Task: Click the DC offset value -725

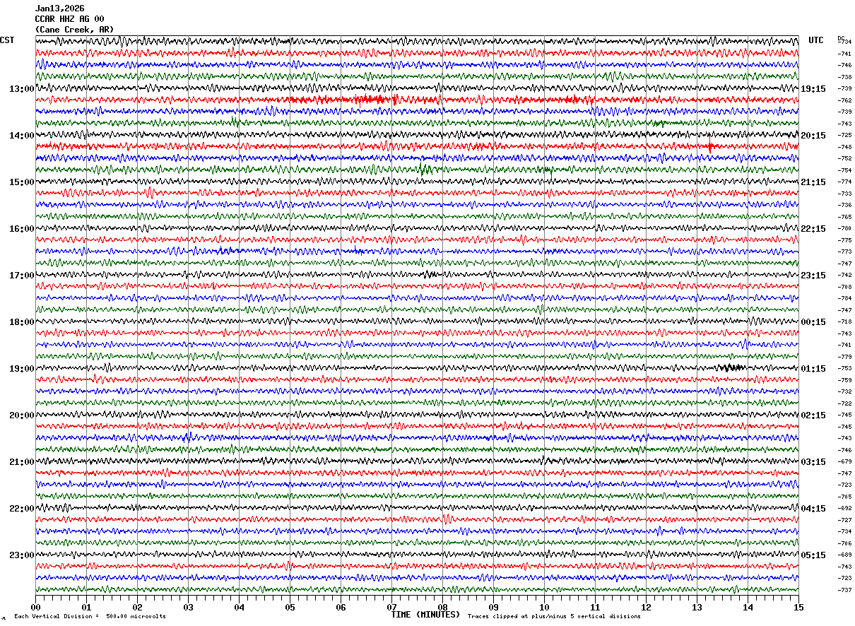Action: [x=844, y=135]
